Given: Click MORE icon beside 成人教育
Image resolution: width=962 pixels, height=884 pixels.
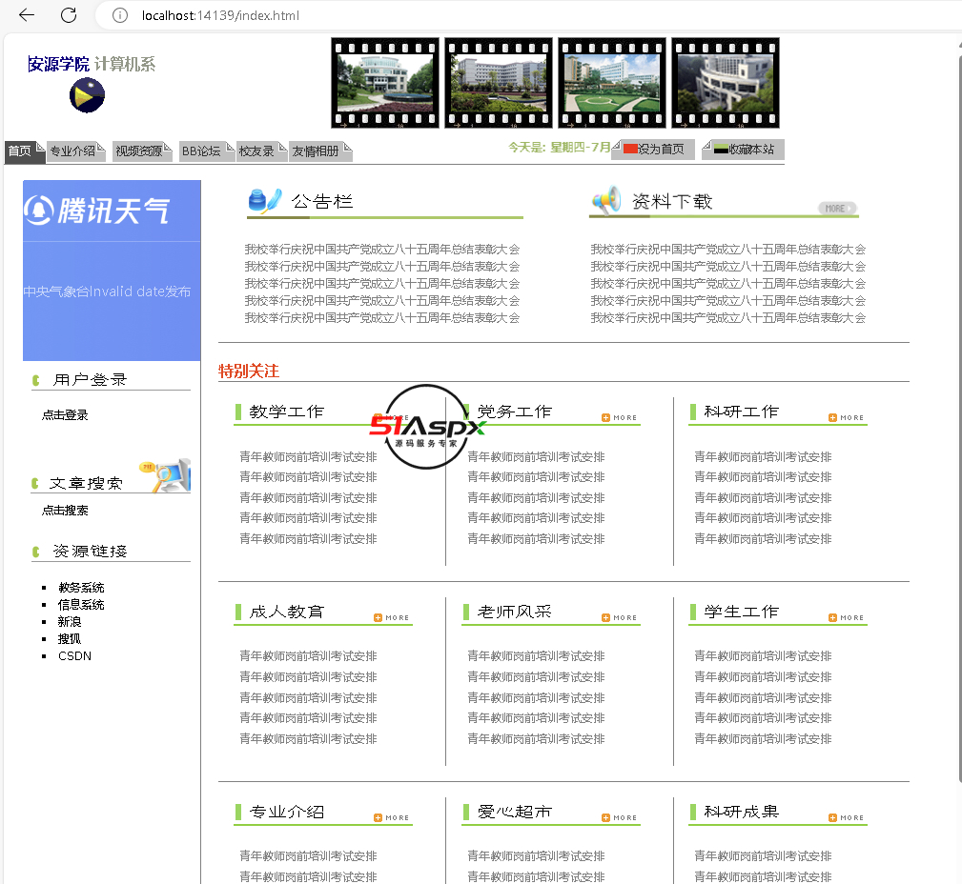Looking at the screenshot, I should coord(392,618).
